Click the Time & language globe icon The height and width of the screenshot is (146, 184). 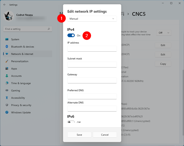coord(7,83)
